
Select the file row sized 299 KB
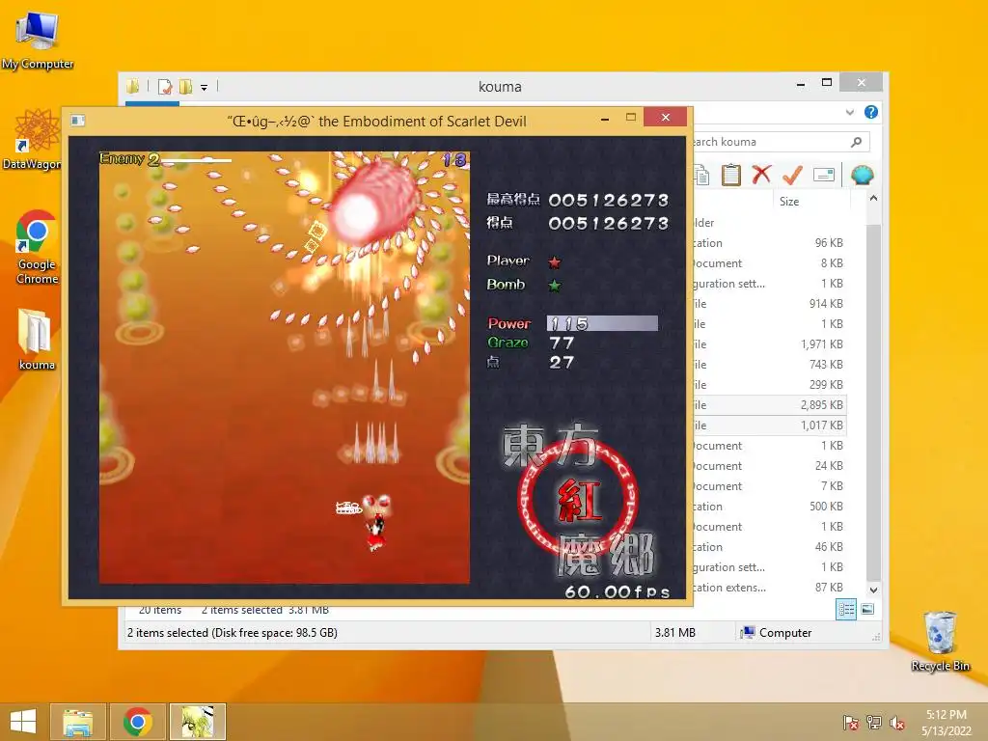click(x=769, y=384)
